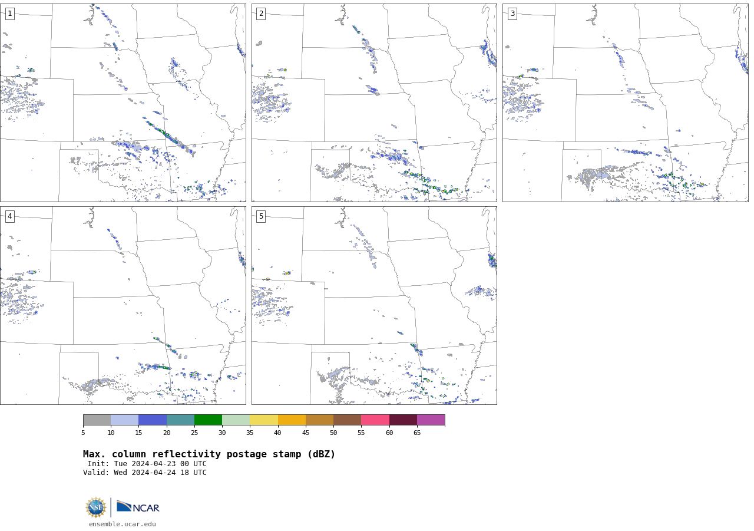Click the panel number label 2
Image resolution: width=754 pixels, height=531 pixels.
[x=261, y=14]
